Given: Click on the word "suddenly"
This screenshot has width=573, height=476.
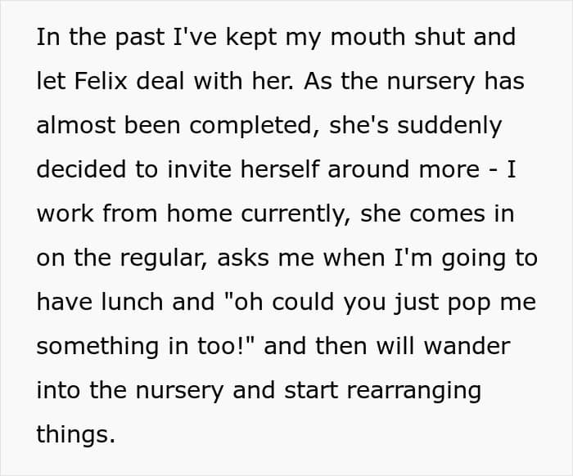Looking at the screenshot, I should click(x=449, y=127).
